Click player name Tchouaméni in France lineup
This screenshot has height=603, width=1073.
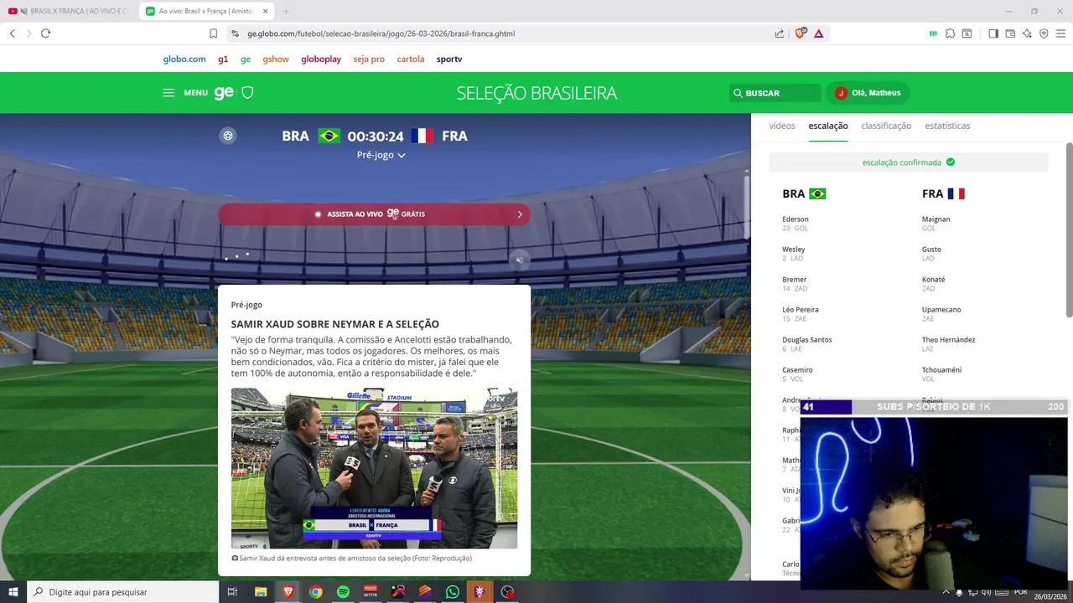point(942,370)
